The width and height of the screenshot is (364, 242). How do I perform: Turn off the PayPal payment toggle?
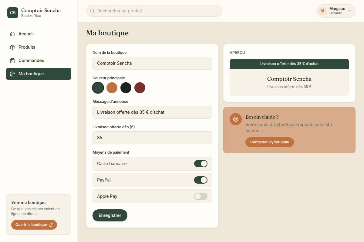tap(201, 180)
